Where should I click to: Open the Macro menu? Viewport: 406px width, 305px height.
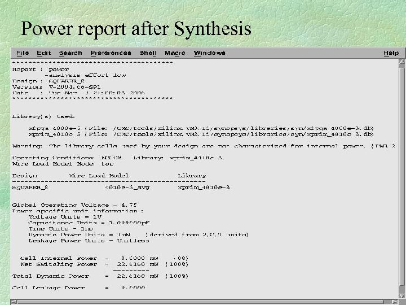pos(175,53)
